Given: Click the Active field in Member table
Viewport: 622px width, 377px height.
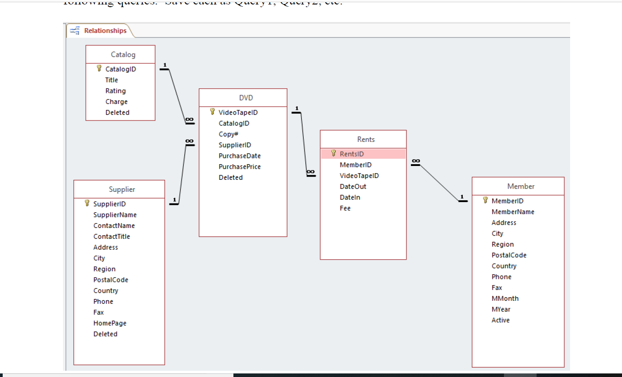Looking at the screenshot, I should 500,320.
